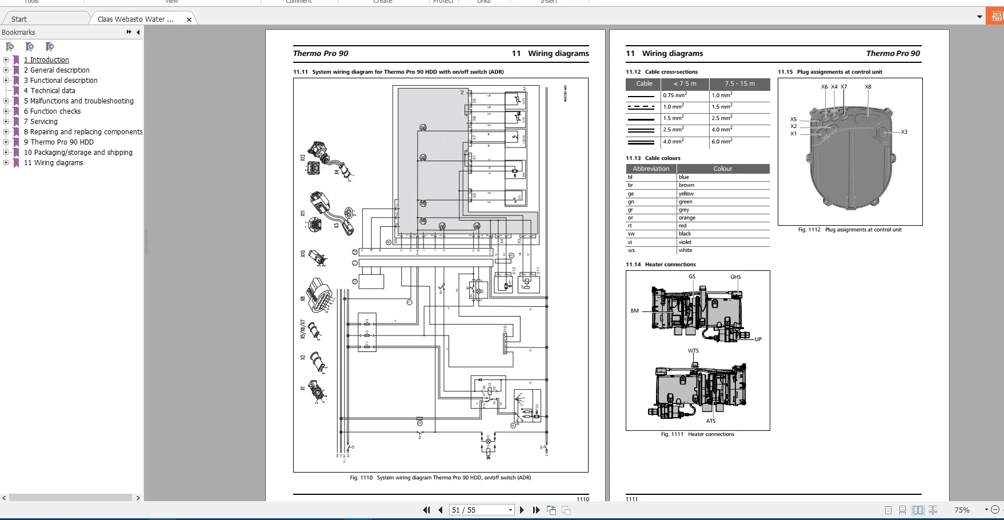This screenshot has height=520, width=1004.
Task: Open the page number dropdown
Action: tap(510, 510)
